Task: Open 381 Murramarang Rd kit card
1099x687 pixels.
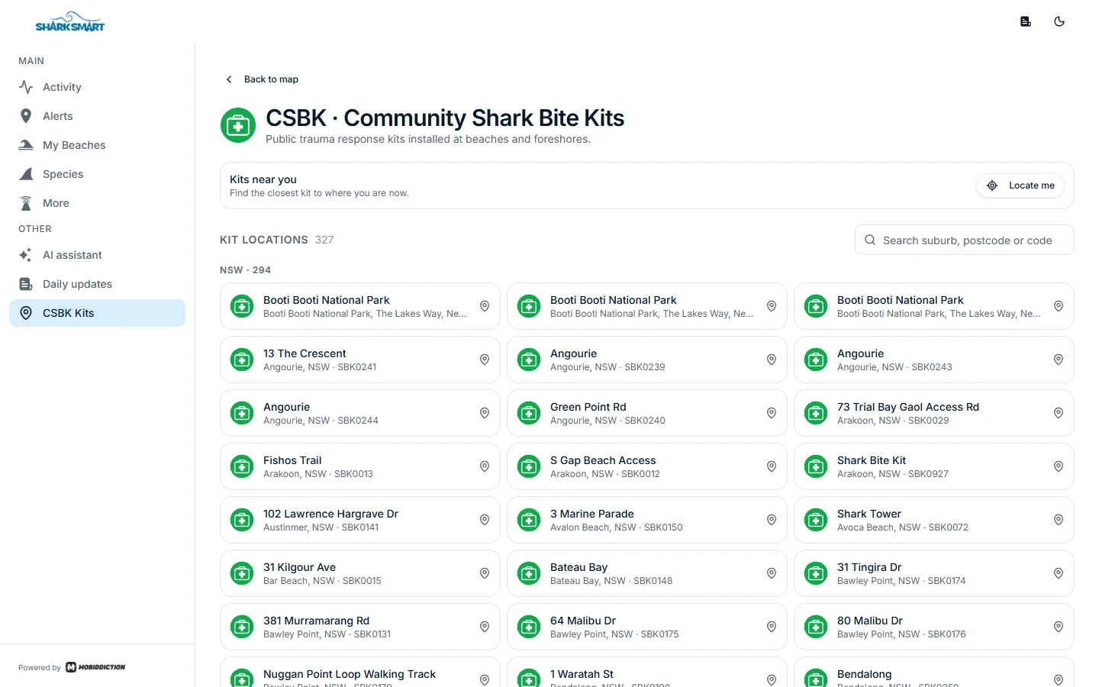Action: coord(360,627)
